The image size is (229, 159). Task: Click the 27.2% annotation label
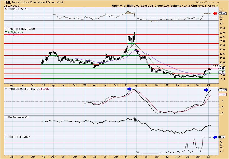click(217, 66)
